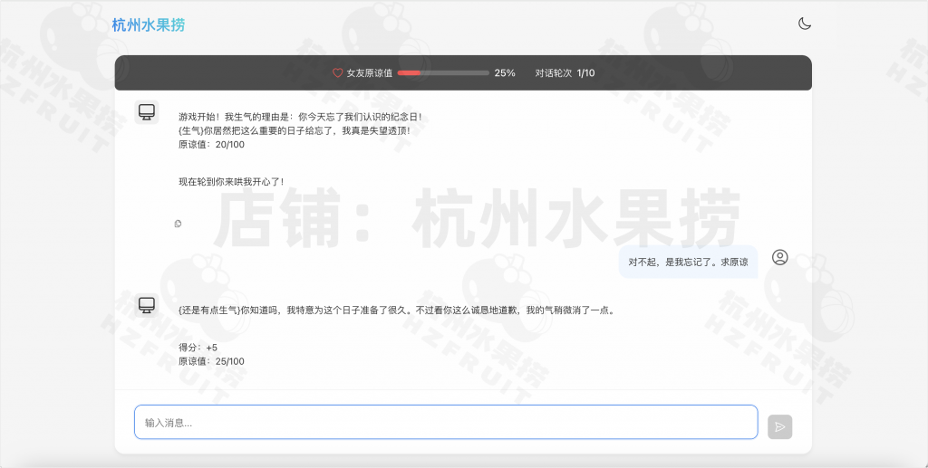Copy the first bot message using the copy icon
The width and height of the screenshot is (928, 468).
[178, 224]
